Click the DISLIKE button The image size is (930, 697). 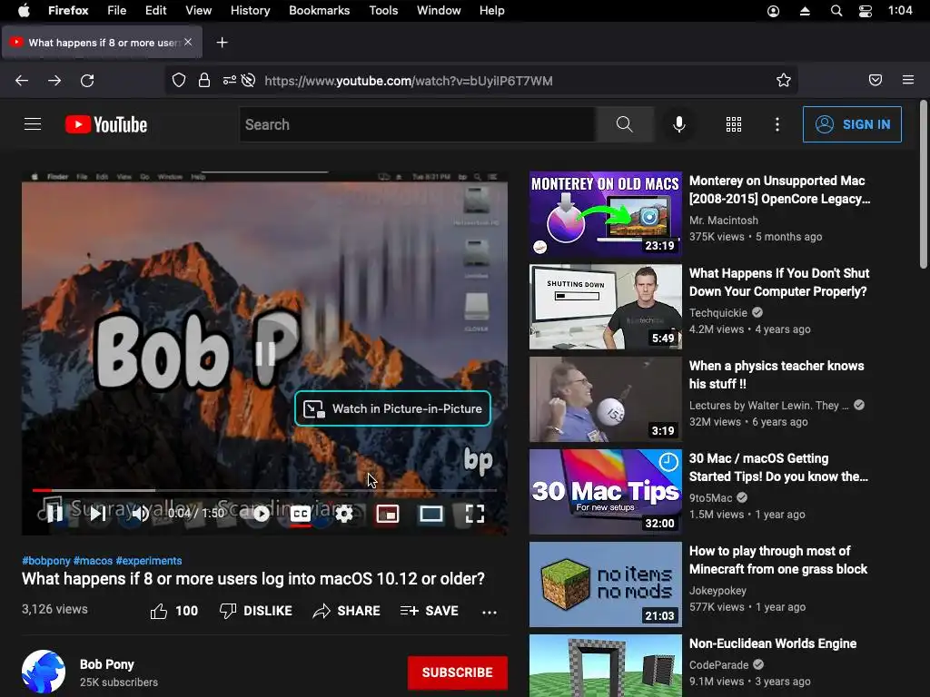point(255,611)
